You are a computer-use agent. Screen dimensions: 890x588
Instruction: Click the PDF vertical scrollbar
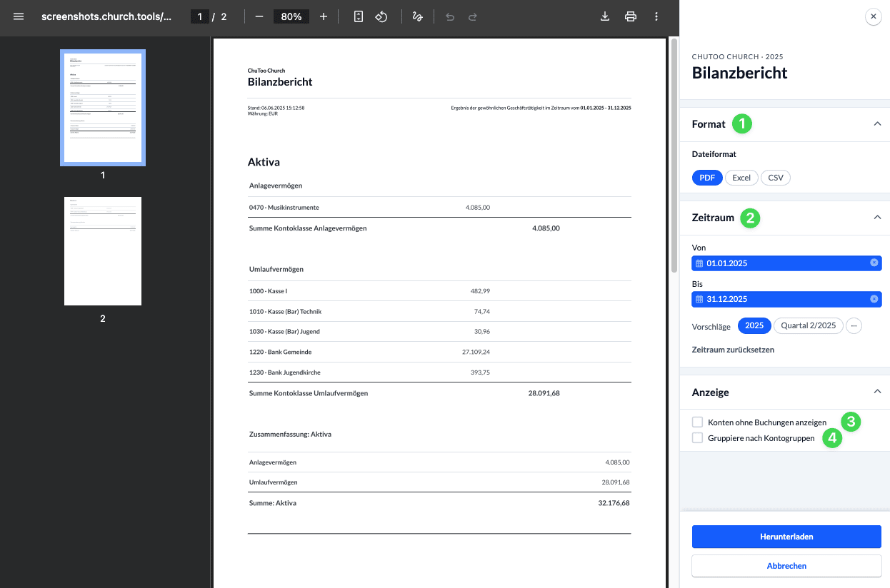pos(674,157)
